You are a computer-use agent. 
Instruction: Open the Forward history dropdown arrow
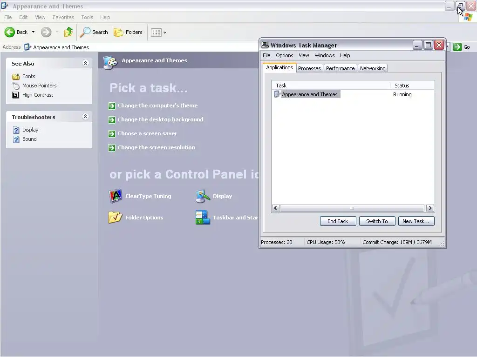click(57, 32)
